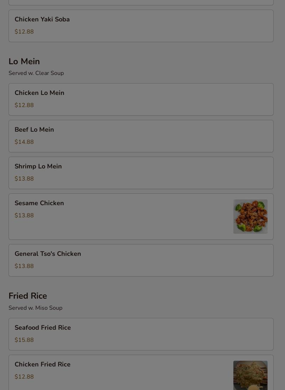The width and height of the screenshot is (285, 390).
Task: View the Chicken Fried Rice photo
Action: 250,375
